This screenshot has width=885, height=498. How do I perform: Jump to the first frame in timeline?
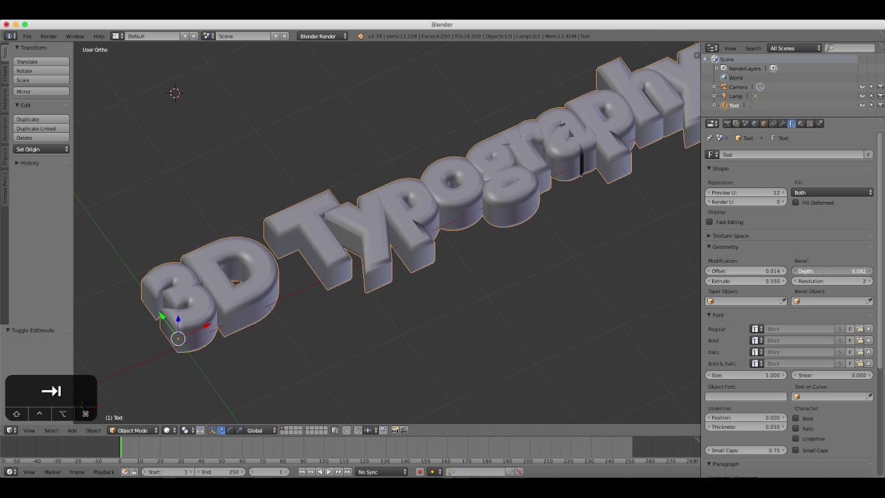(302, 472)
